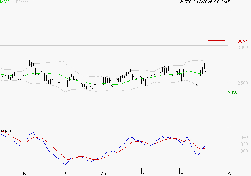Screen dimensions: 251x176
Task: Click the F month marker on time axis
Action: click(x=143, y=174)
